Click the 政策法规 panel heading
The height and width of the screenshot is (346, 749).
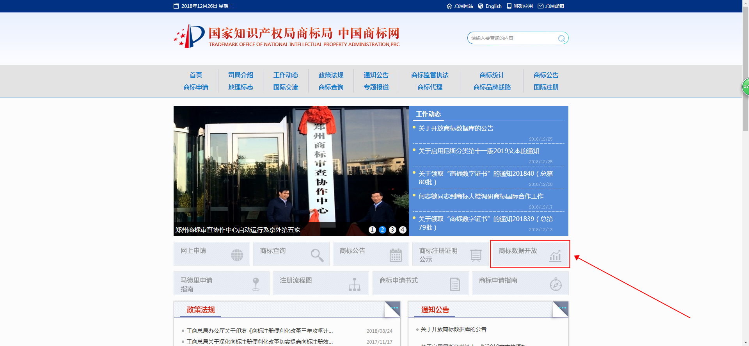point(201,310)
